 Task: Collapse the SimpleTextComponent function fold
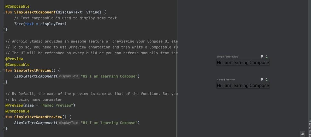click(4, 12)
